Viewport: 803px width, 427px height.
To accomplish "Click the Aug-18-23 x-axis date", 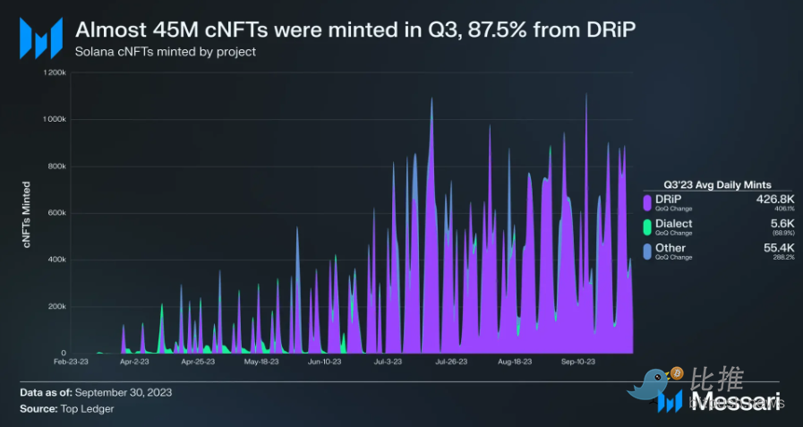I will tap(515, 362).
